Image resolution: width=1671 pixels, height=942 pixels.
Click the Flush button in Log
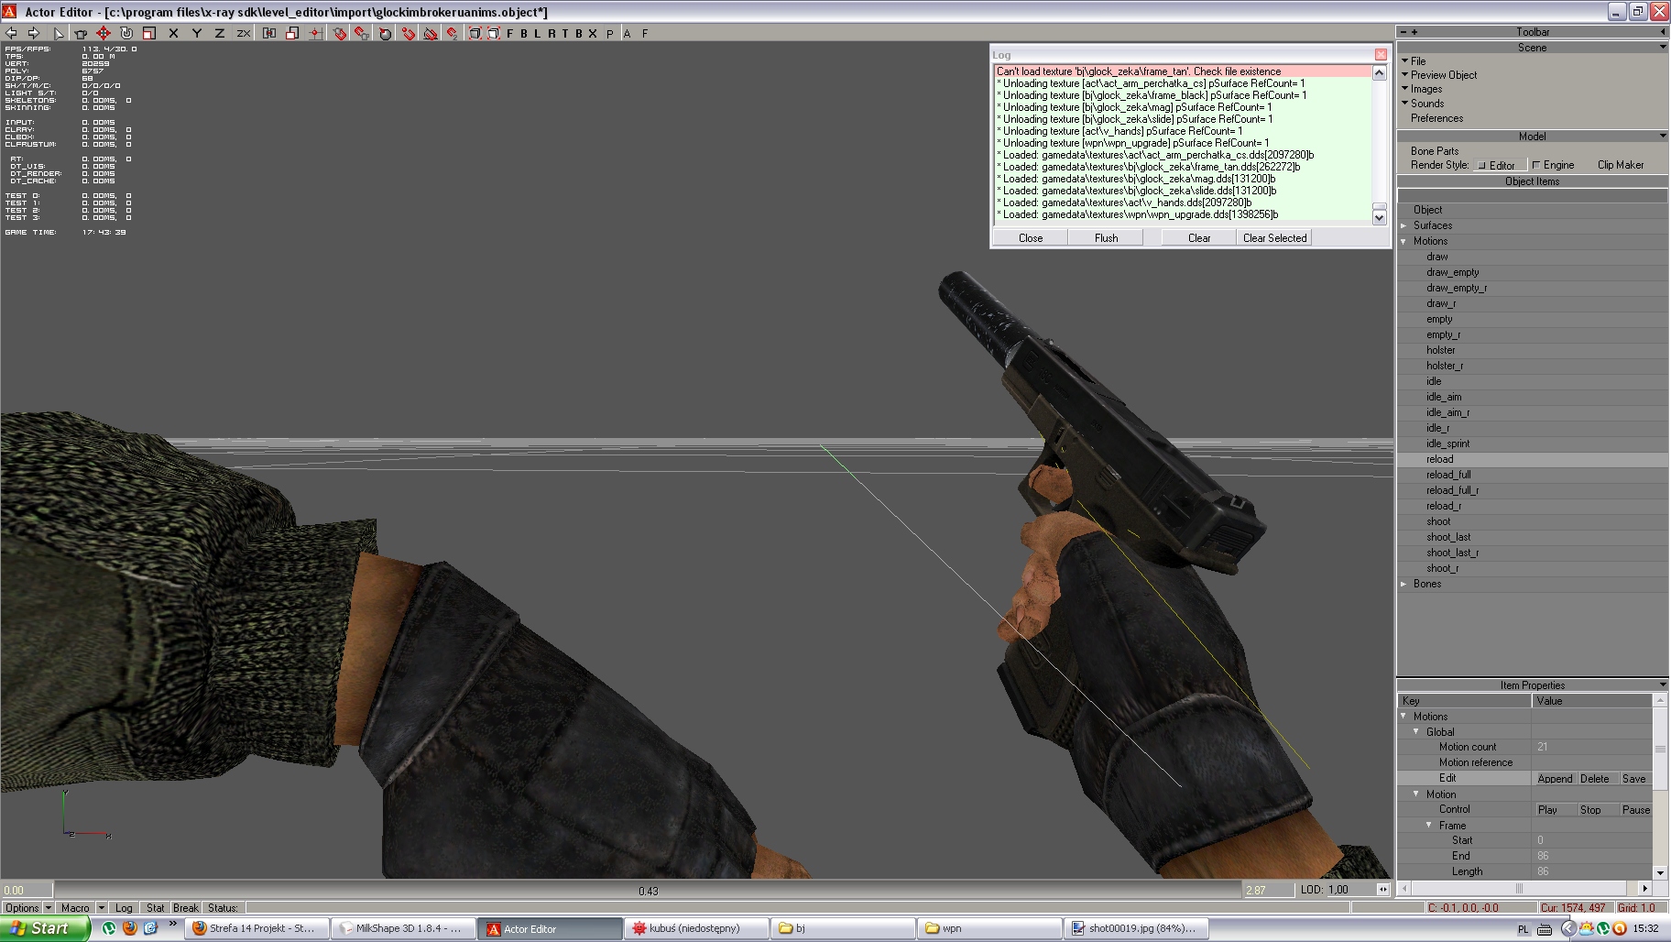[x=1106, y=237]
